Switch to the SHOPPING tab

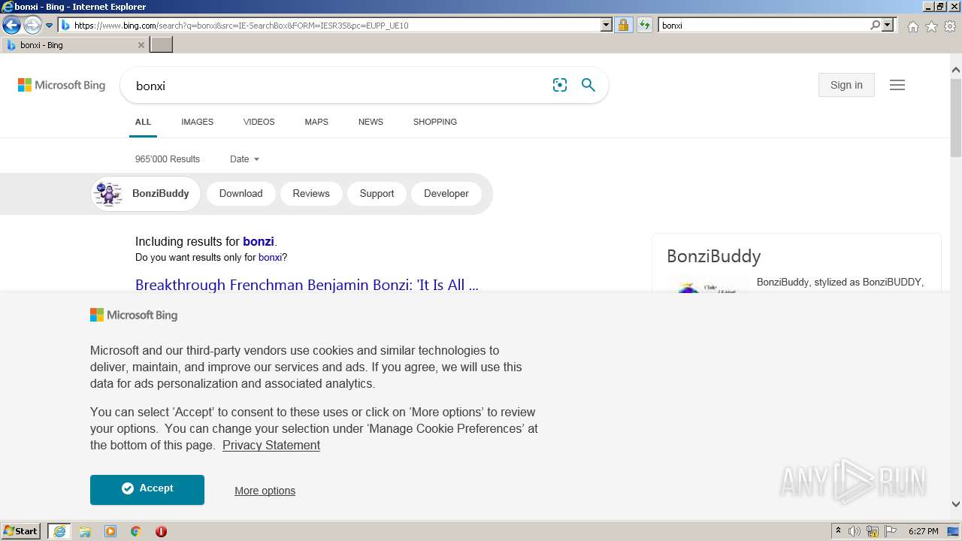click(434, 122)
